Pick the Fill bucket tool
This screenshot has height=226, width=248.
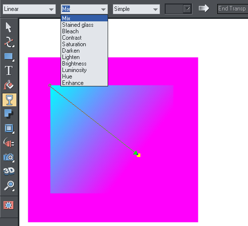click(x=8, y=85)
